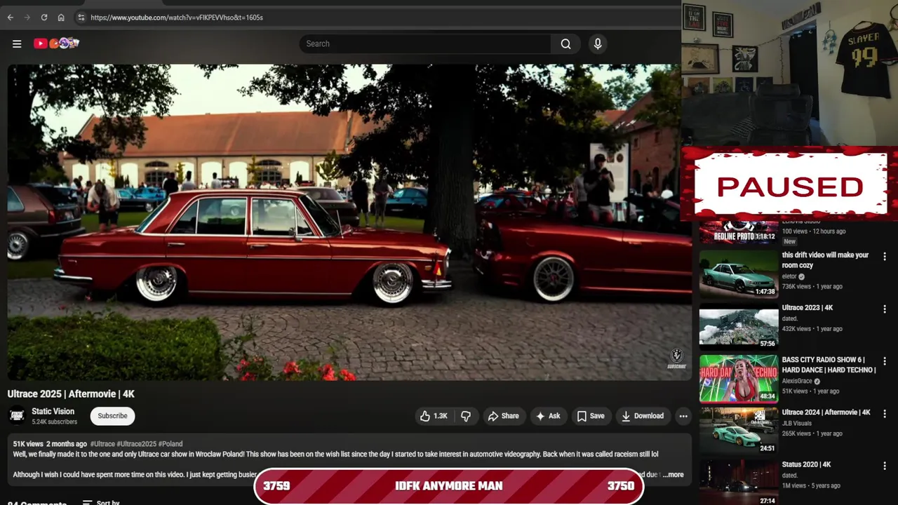
Task: Open options menu for Status 2020
Action: point(885,466)
